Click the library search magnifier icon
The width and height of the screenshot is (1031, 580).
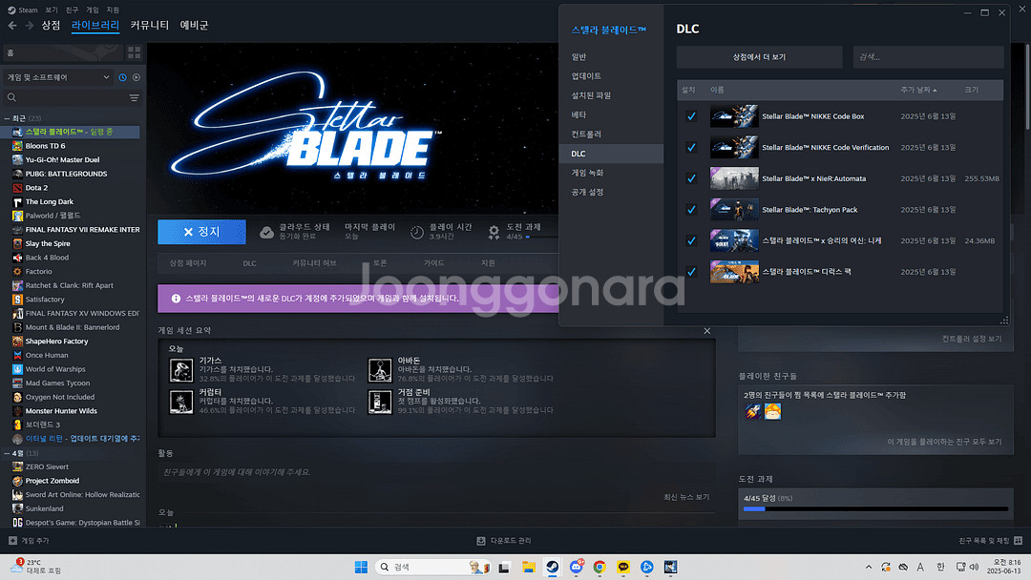click(11, 98)
